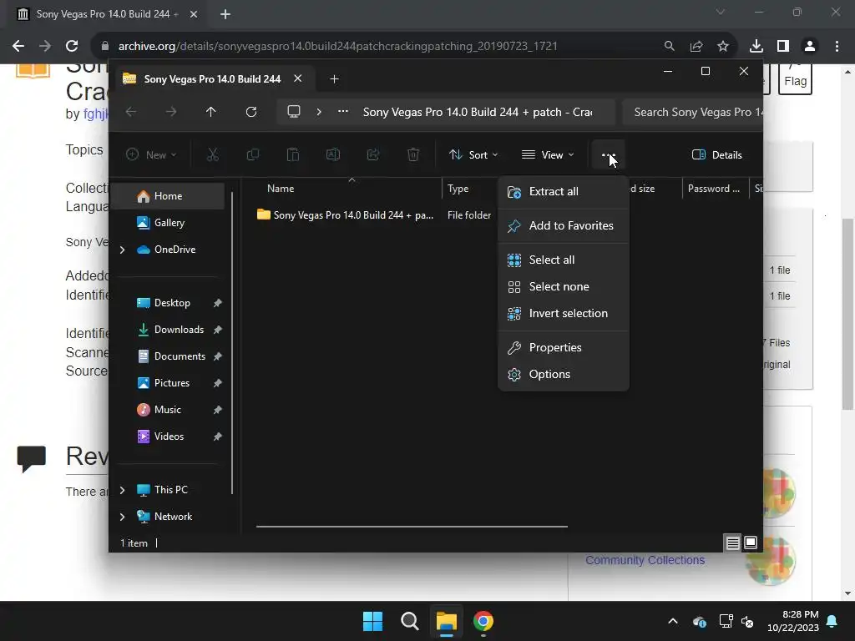Choose Invert selection in the menu
Screen dimensions: 855x641
point(564,314)
